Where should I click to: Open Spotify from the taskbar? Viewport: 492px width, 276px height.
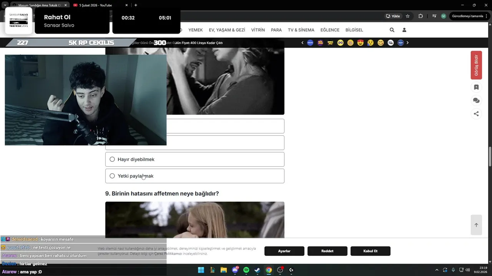(x=246, y=270)
